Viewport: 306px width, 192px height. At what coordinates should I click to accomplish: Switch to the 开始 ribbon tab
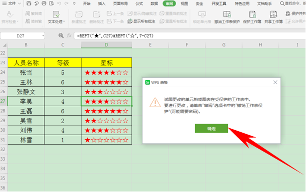[x=86, y=3]
